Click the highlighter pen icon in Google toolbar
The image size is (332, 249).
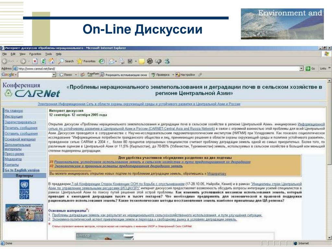pos(200,75)
